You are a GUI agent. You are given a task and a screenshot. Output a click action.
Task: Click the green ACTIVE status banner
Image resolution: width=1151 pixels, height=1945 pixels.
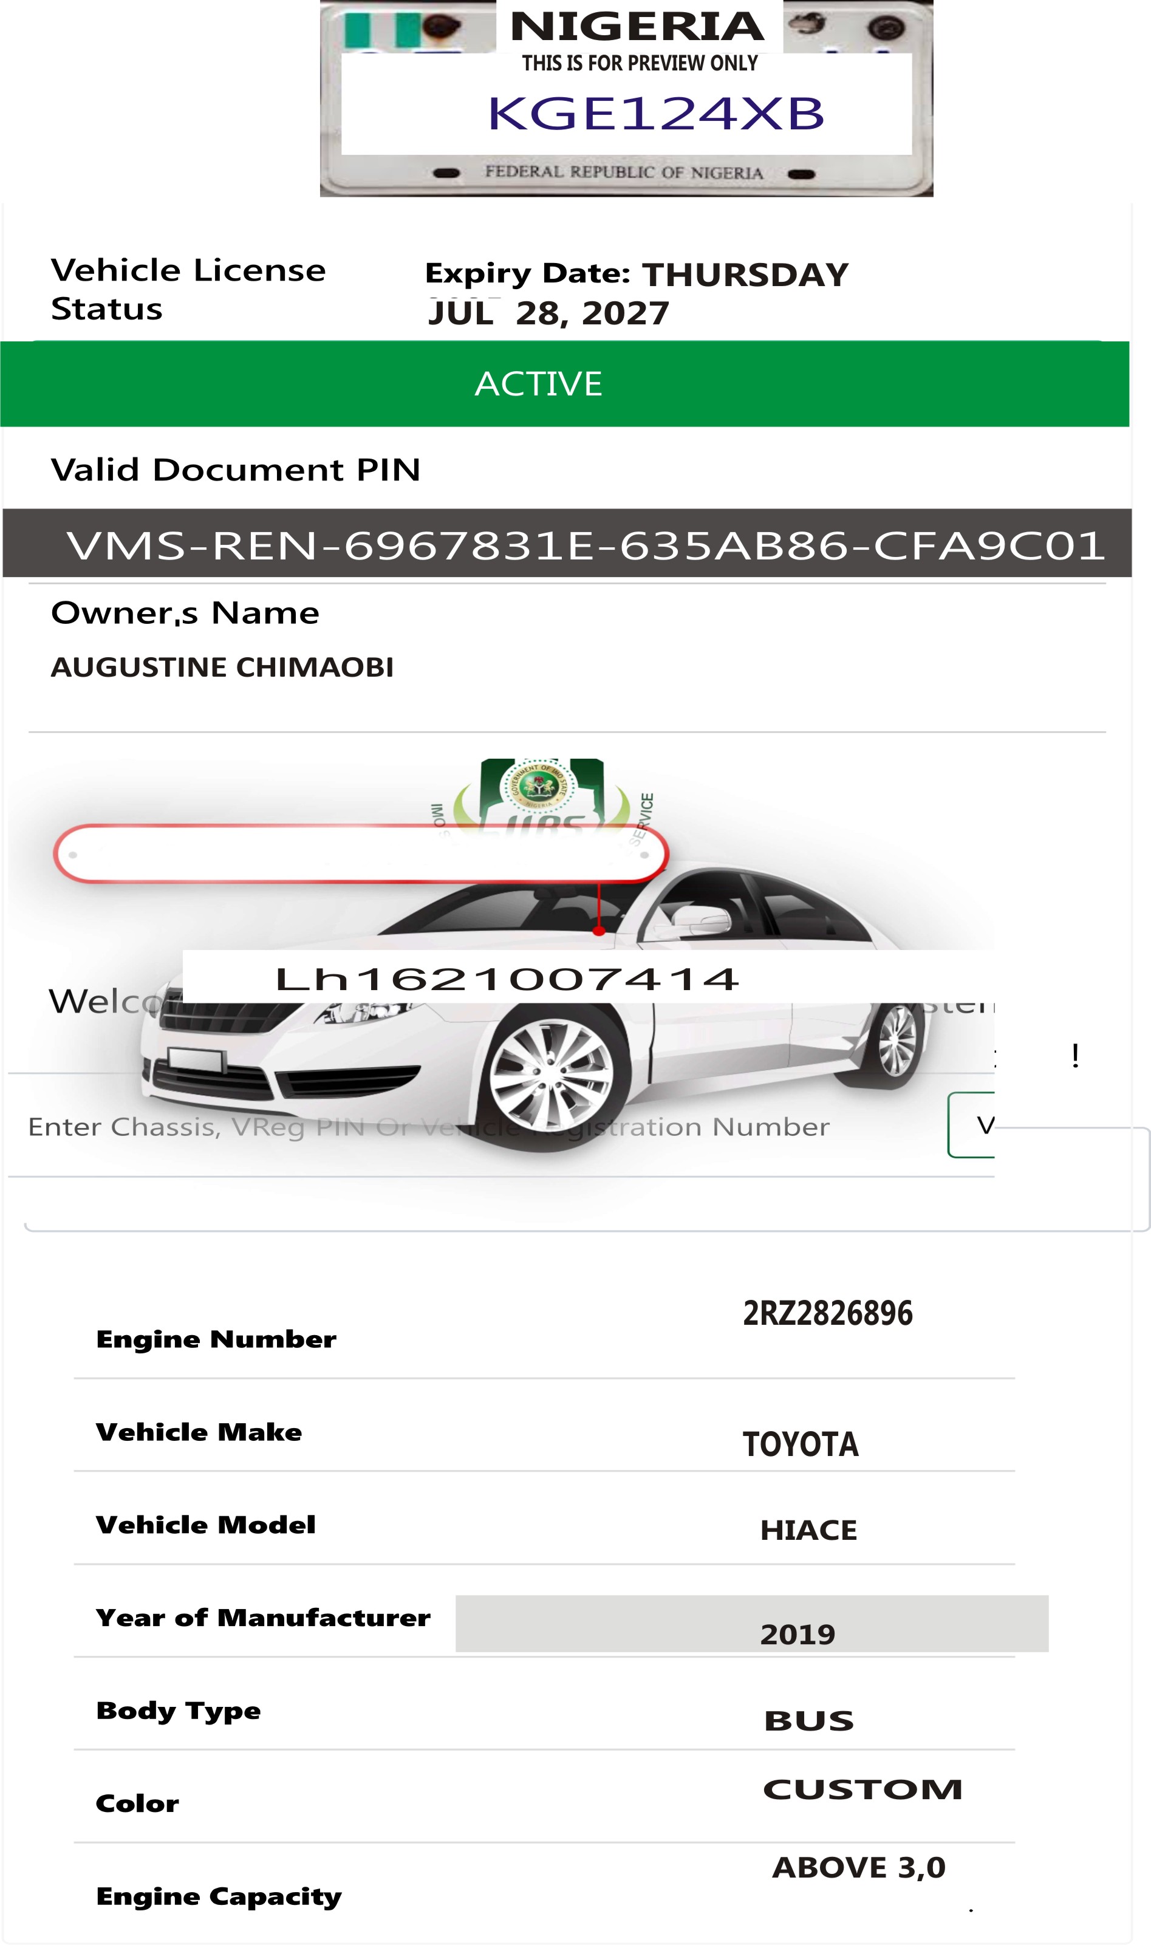point(565,384)
